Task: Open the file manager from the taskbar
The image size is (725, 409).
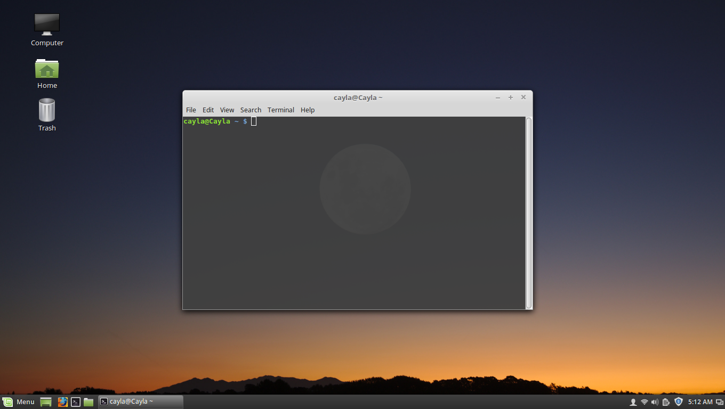Action: click(88, 401)
